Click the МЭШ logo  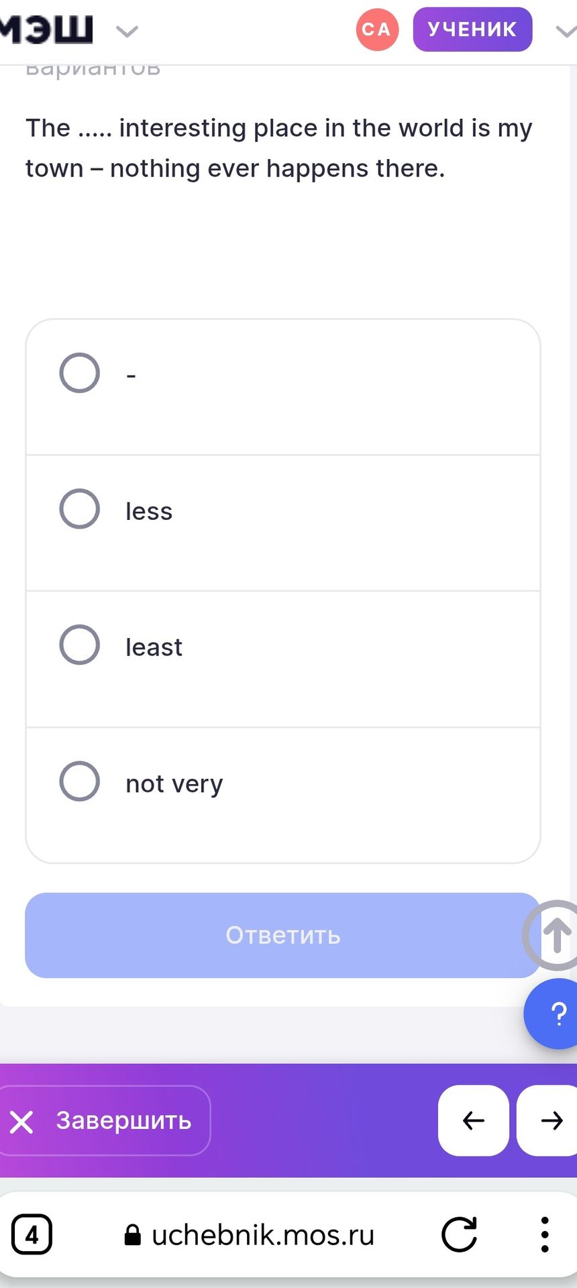click(46, 30)
